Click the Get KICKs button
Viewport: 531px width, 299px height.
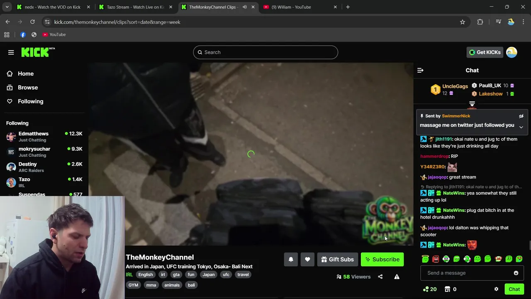coord(485,52)
